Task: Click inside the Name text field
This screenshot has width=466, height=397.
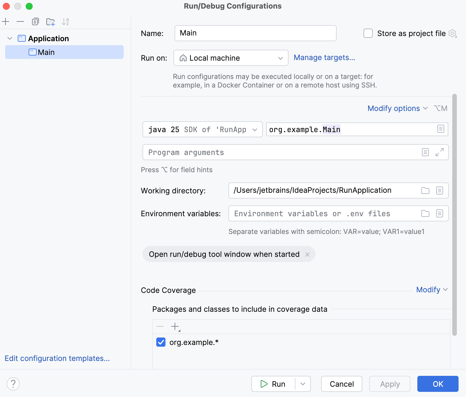Action: pyautogui.click(x=255, y=33)
